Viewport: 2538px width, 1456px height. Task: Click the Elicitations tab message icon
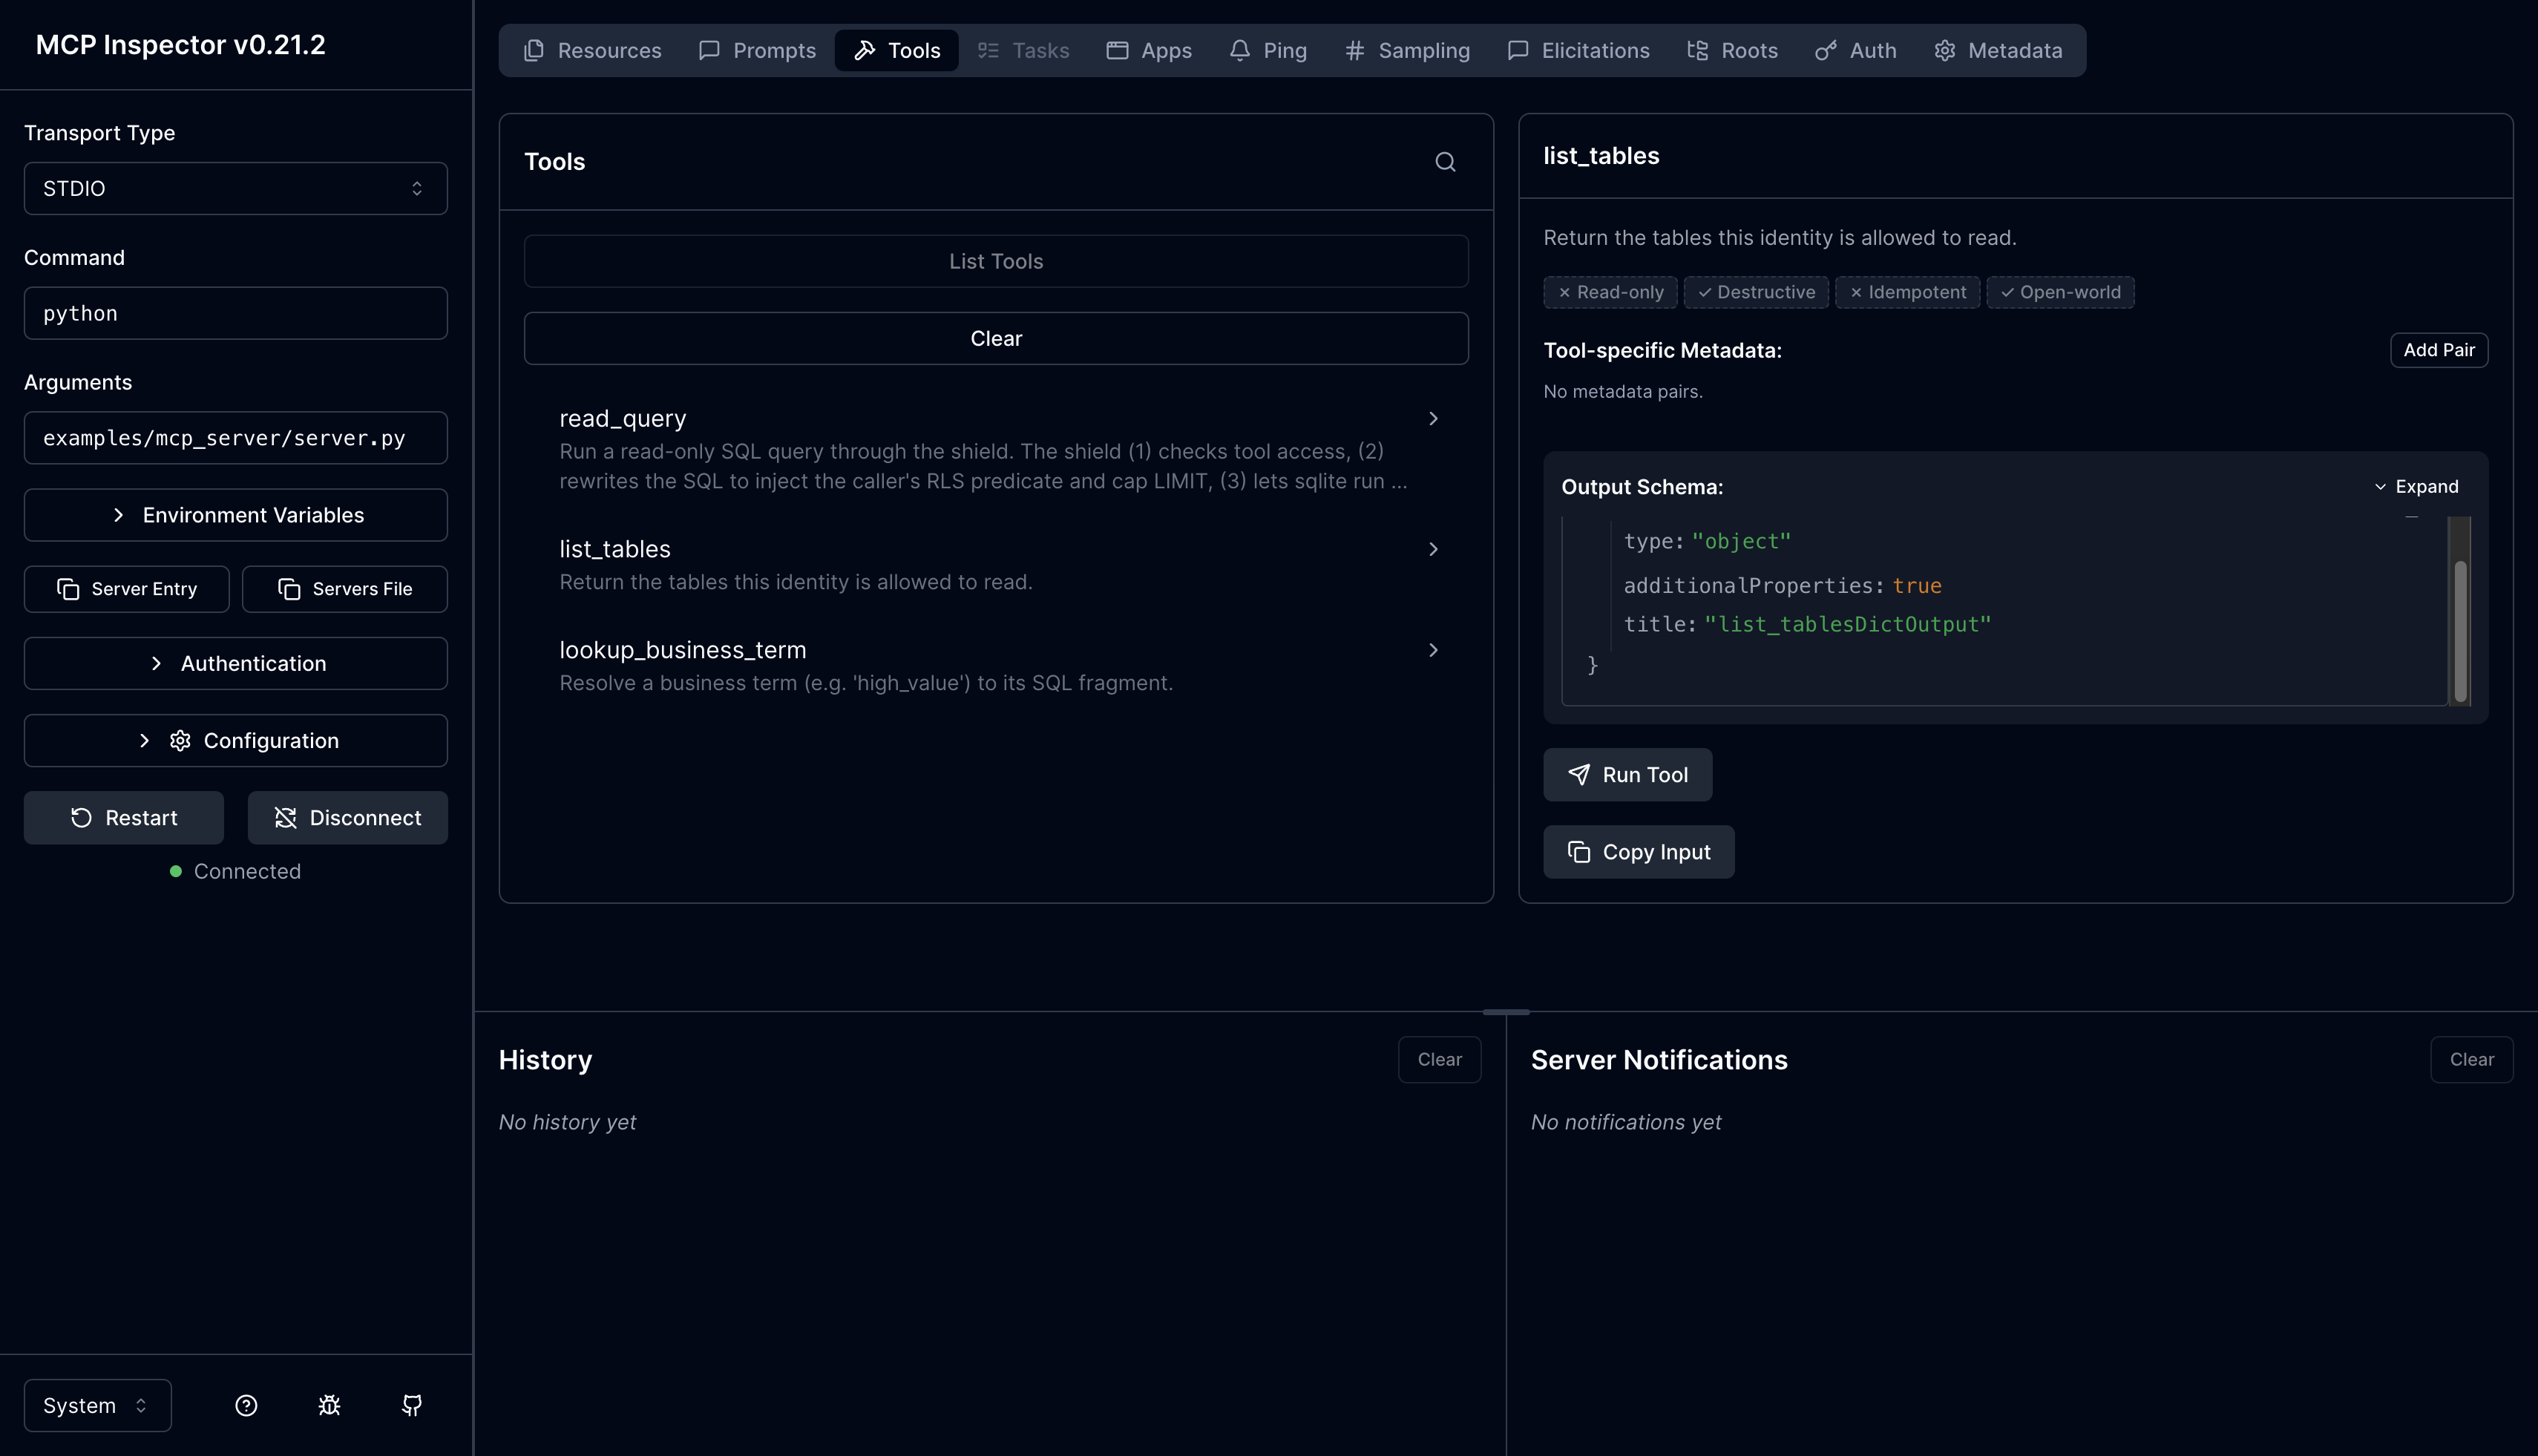pyautogui.click(x=1518, y=50)
